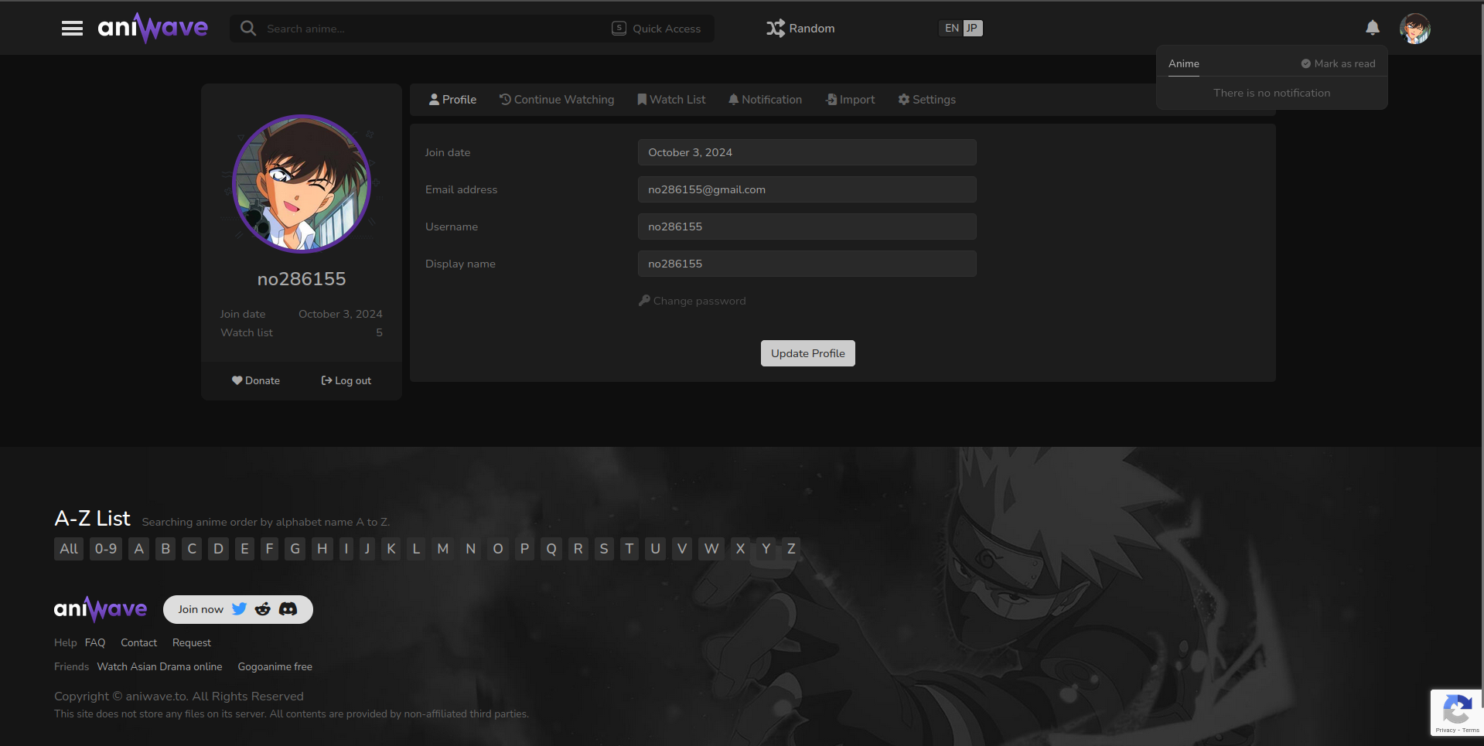The height and width of the screenshot is (746, 1484).
Task: Open the FAQ link
Action: (x=95, y=643)
